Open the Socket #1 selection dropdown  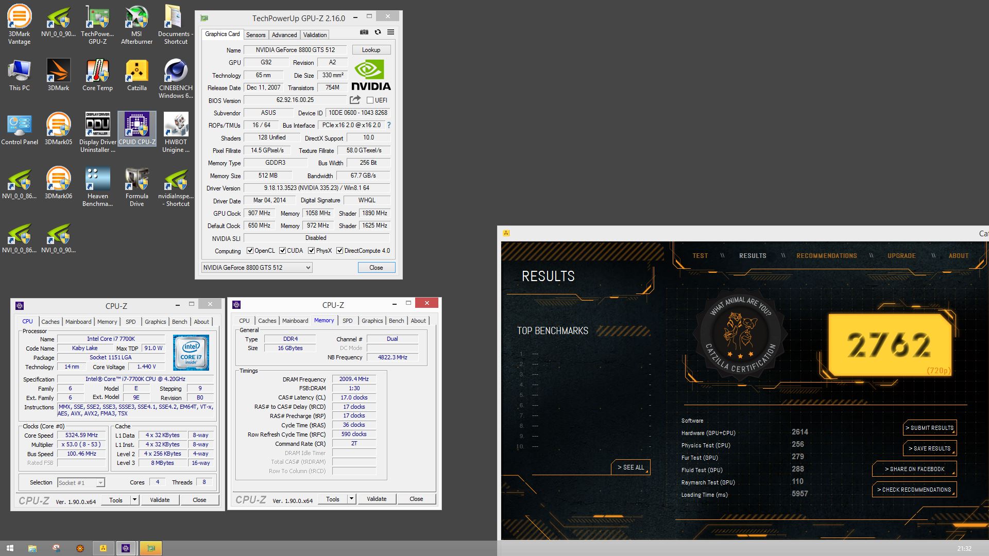pyautogui.click(x=81, y=483)
